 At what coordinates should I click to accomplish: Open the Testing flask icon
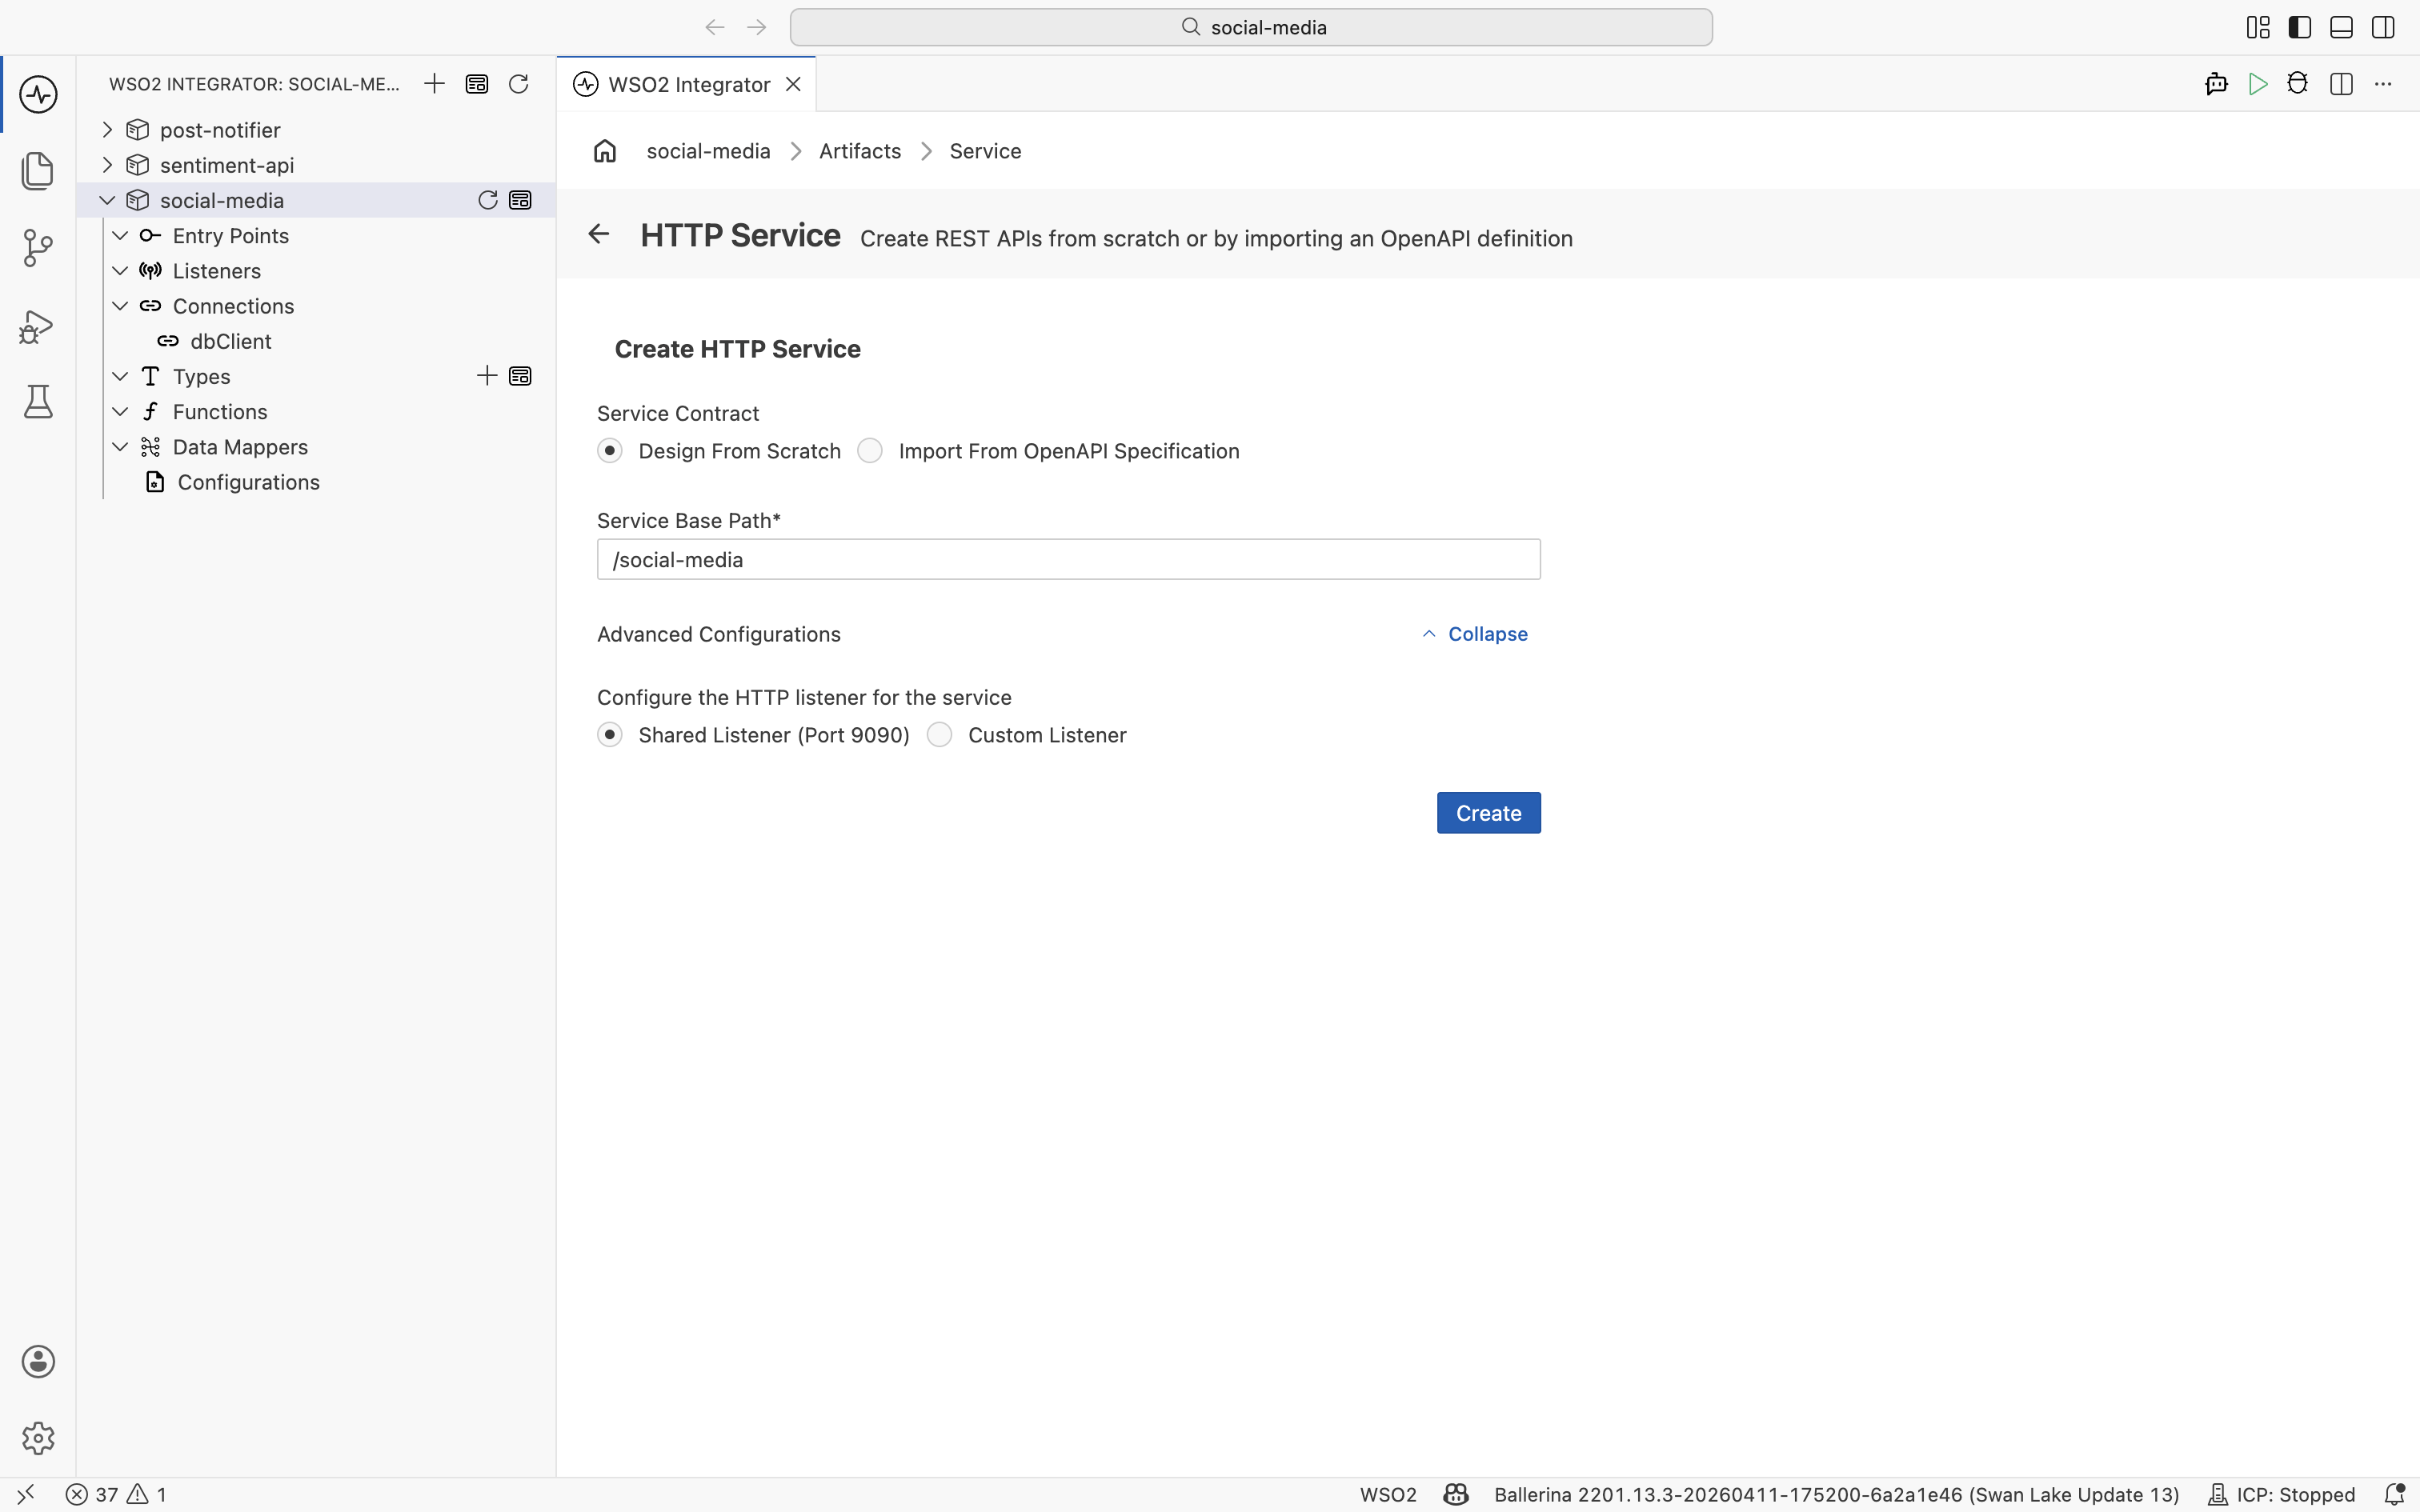tap(38, 402)
